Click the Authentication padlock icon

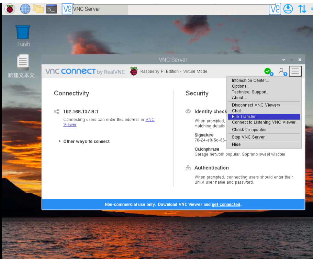(188, 168)
